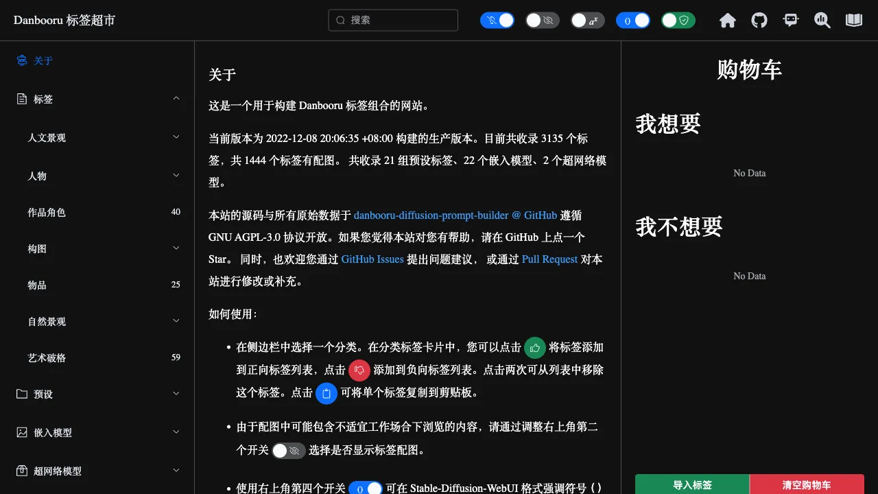Open the book documentation icon in header
Screen dimensions: 878x494
click(x=854, y=21)
